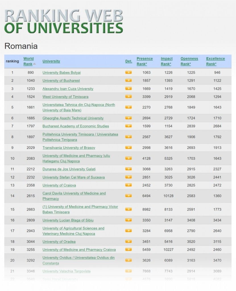Open Bucharest Academy of Economic Studies link
This screenshot has width=236, height=291.
coord(76,126)
